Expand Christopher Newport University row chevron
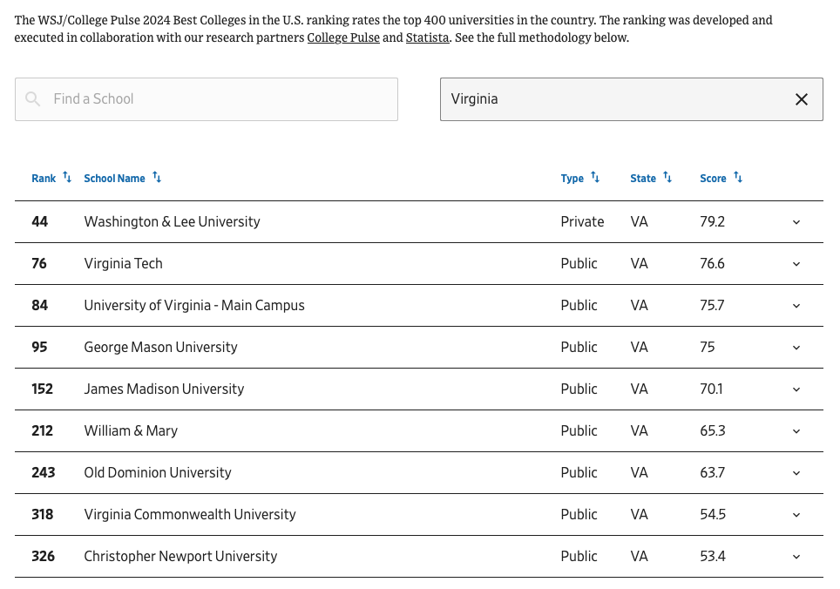The image size is (840, 589). 796,557
